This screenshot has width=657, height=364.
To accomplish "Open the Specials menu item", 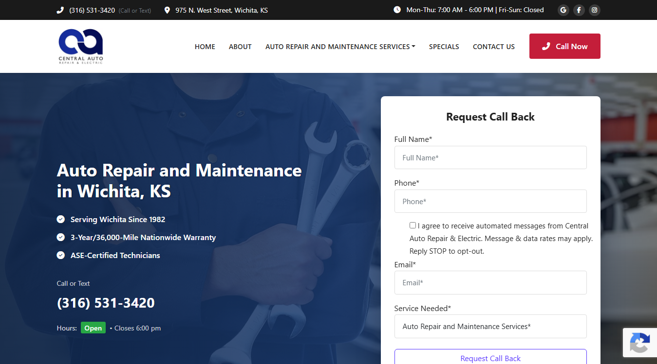I will coord(444,47).
